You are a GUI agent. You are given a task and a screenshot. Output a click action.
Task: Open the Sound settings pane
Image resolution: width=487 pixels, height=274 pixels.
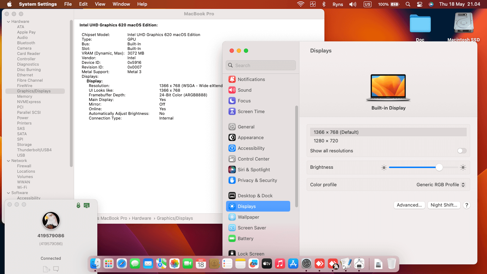click(258, 90)
